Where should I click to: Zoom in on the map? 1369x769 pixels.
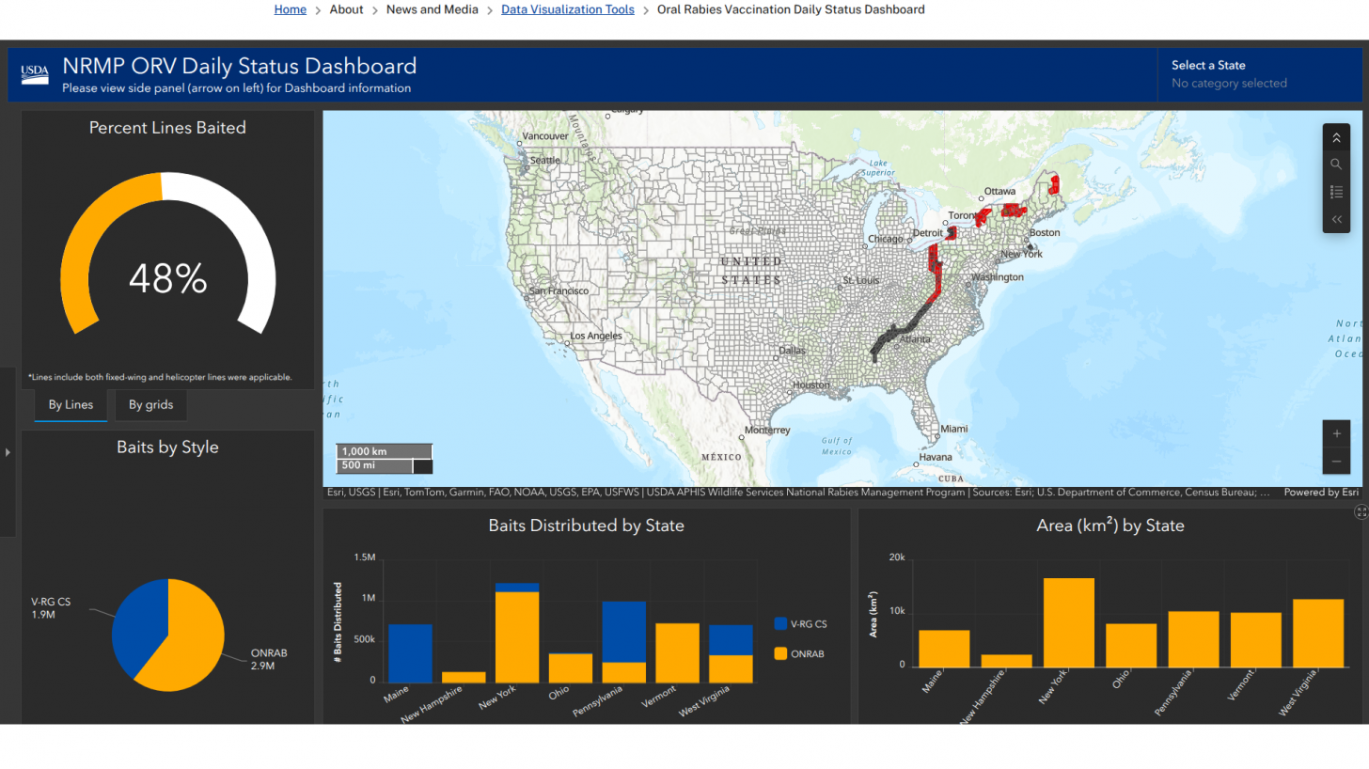click(1336, 434)
